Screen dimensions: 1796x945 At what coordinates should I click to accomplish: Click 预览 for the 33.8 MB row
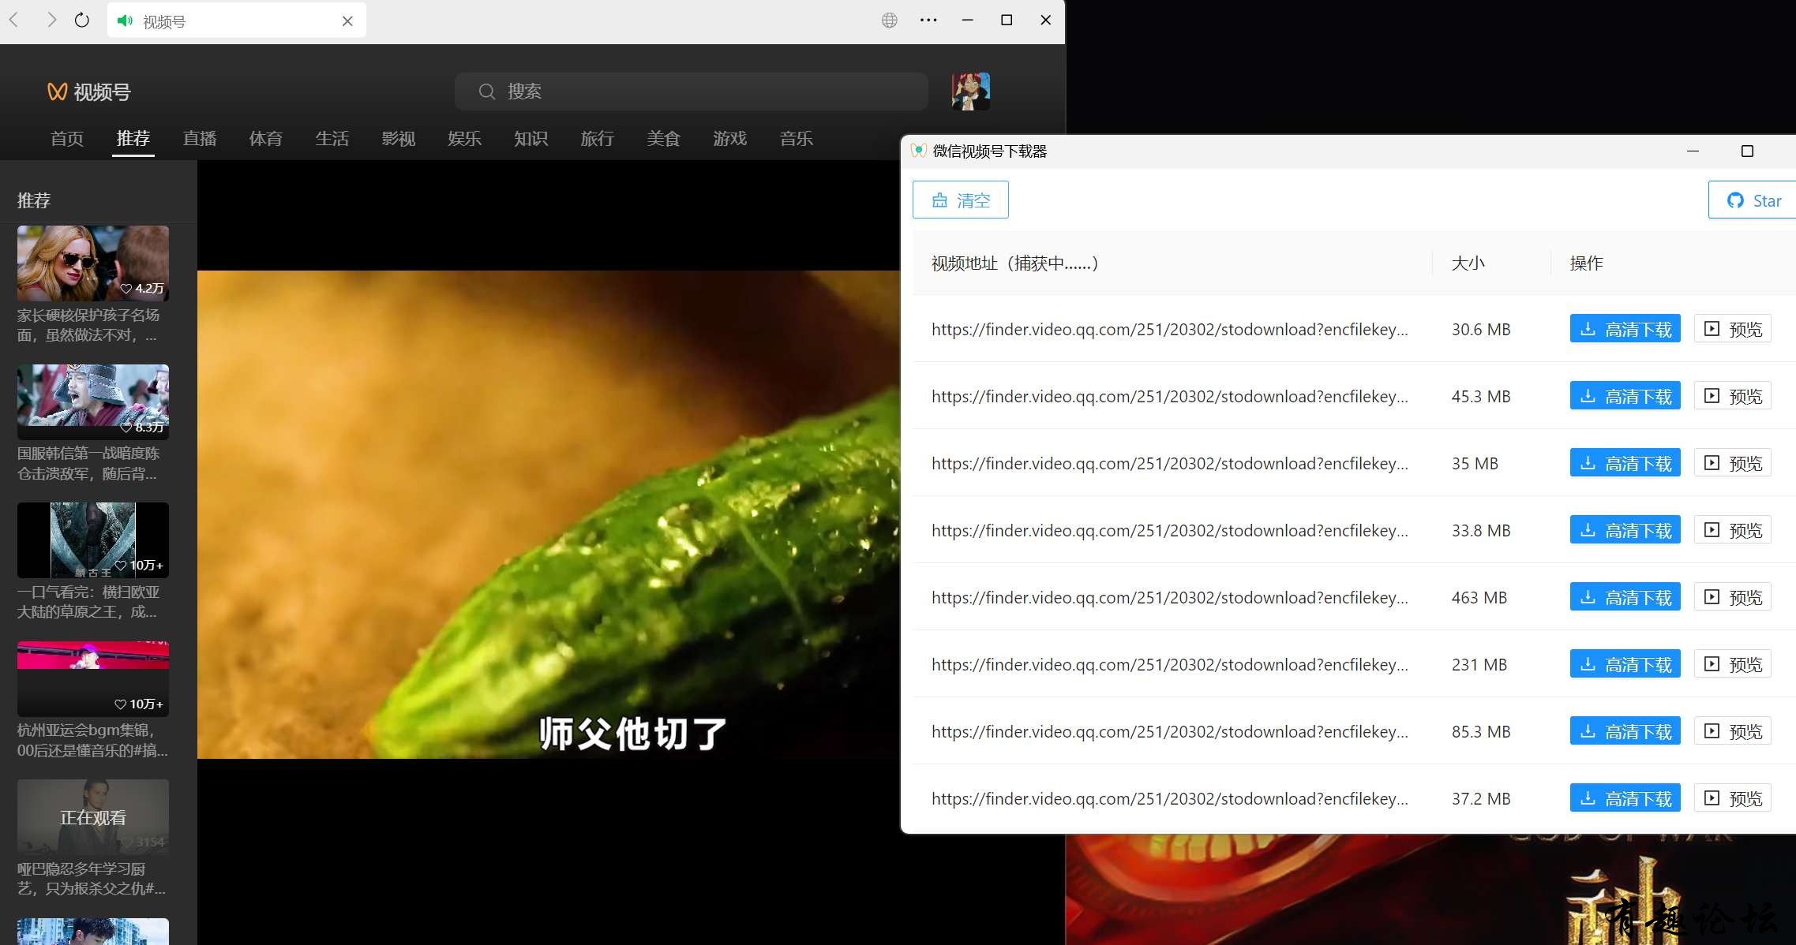[x=1733, y=530]
